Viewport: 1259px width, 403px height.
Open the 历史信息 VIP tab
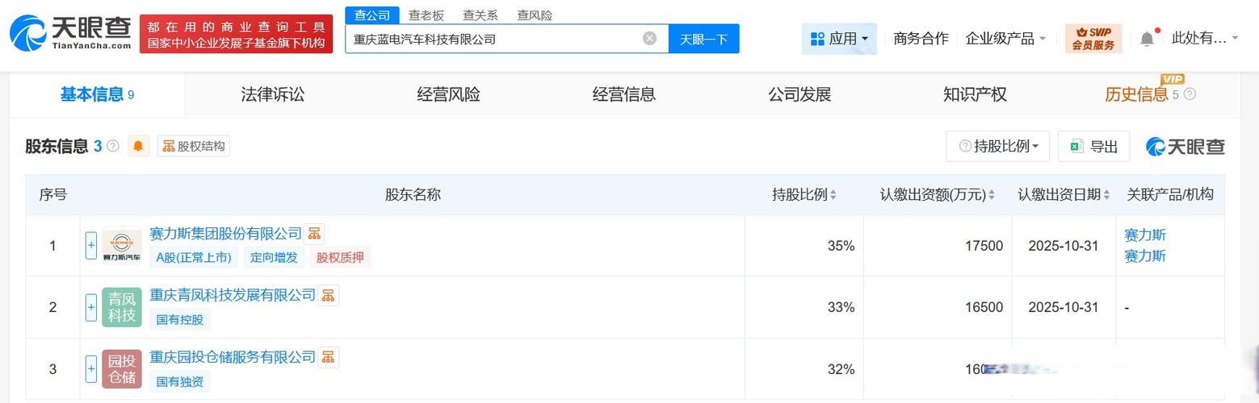[x=1136, y=94]
